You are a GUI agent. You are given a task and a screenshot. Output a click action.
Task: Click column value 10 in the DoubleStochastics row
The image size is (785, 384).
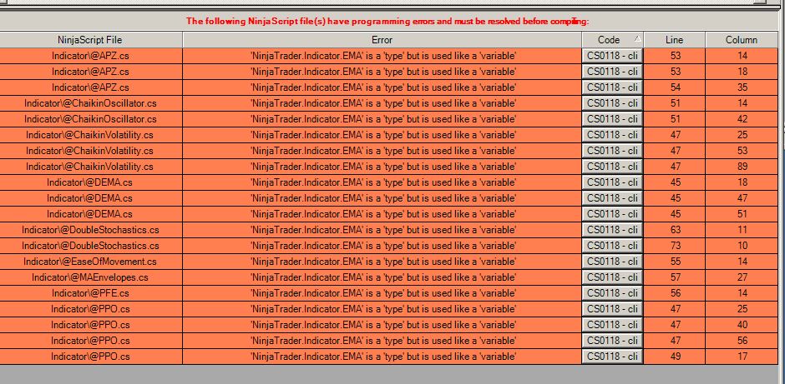point(742,246)
